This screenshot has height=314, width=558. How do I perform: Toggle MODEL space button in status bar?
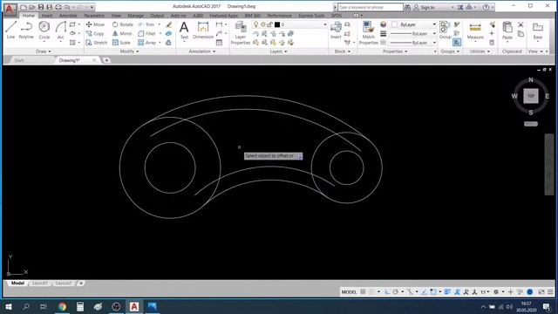tap(349, 292)
